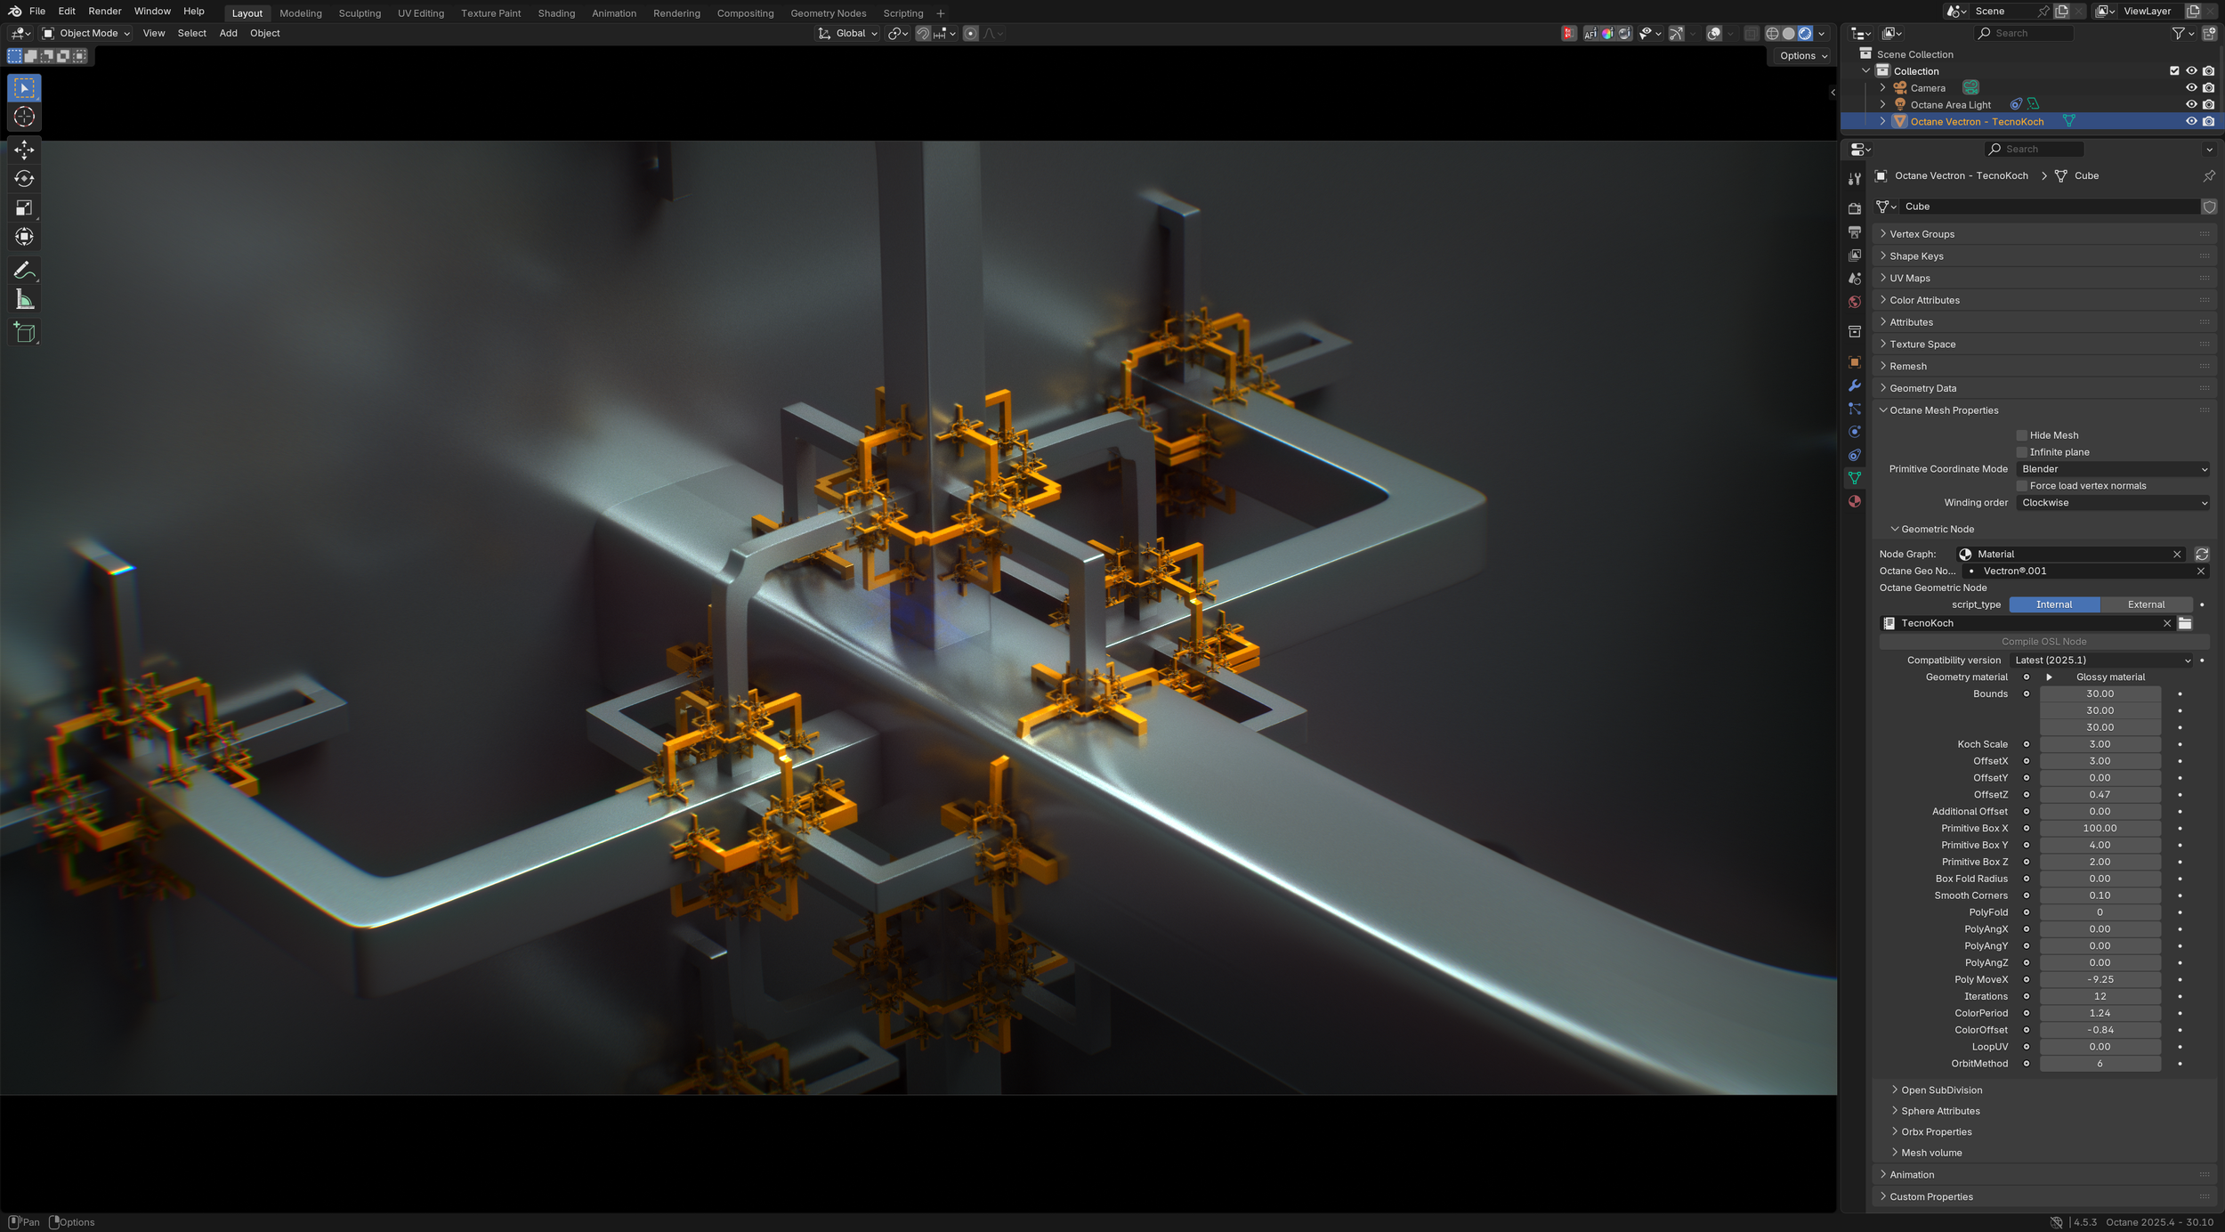
Task: Activate the Annotate tool
Action: tap(24, 270)
